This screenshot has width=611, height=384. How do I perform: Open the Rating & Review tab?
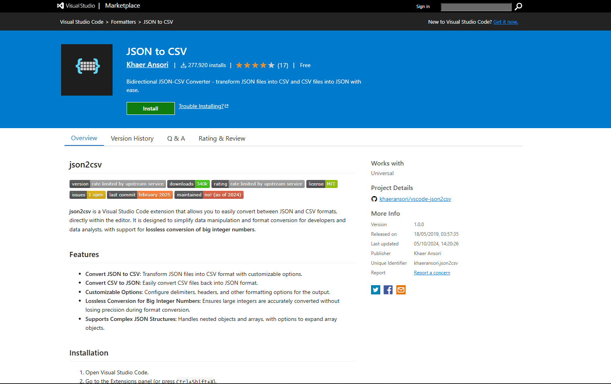coord(222,139)
